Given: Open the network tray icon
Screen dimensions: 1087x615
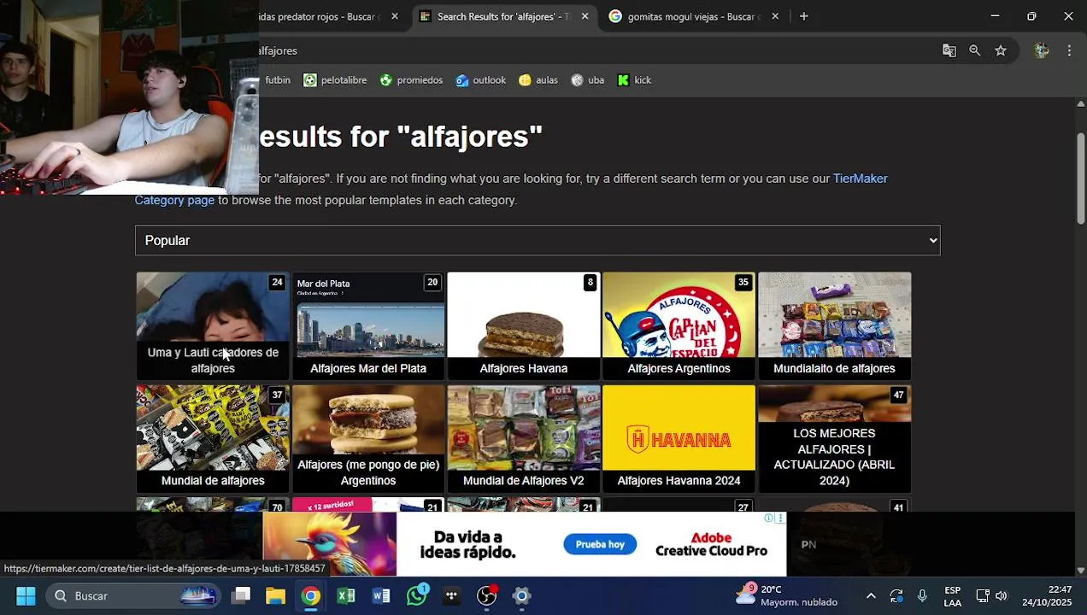Looking at the screenshot, I should (983, 595).
